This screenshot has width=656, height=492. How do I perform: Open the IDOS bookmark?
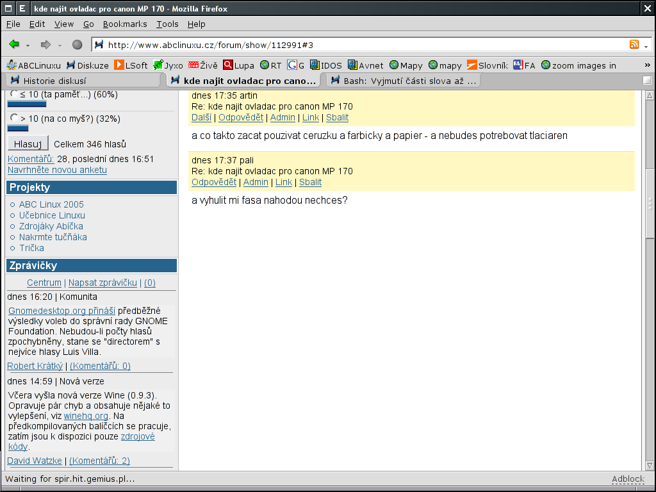(x=325, y=65)
